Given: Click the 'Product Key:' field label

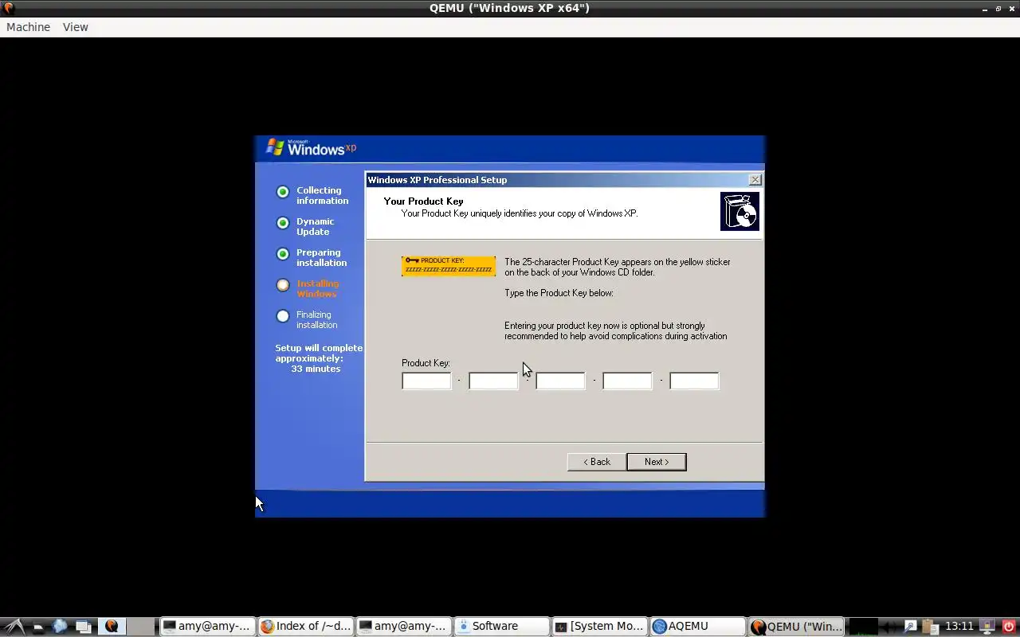Looking at the screenshot, I should (x=426, y=363).
